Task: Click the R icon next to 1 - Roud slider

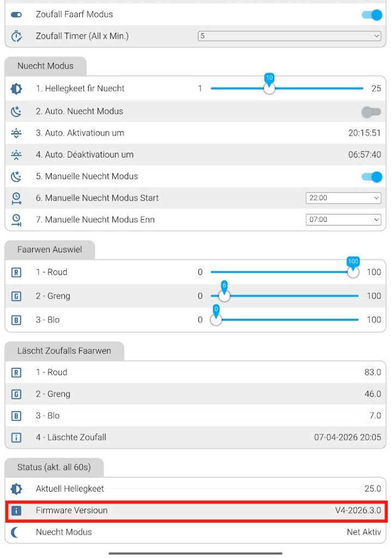Action: point(16,272)
